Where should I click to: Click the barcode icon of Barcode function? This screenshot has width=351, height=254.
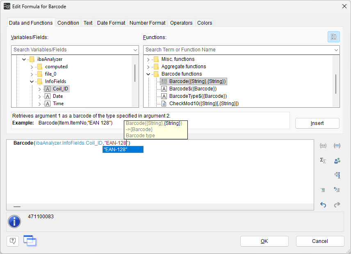click(x=164, y=81)
